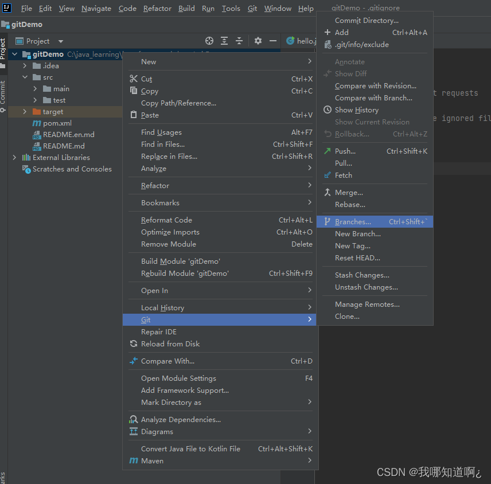Click the Paste clipboard icon

pos(134,115)
